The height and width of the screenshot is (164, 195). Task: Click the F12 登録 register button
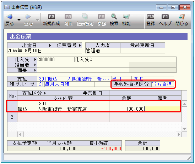(x=151, y=20)
